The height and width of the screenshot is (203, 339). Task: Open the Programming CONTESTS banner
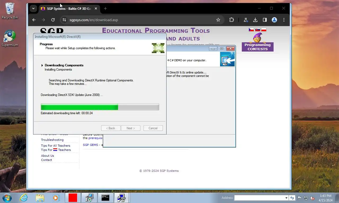point(257,47)
